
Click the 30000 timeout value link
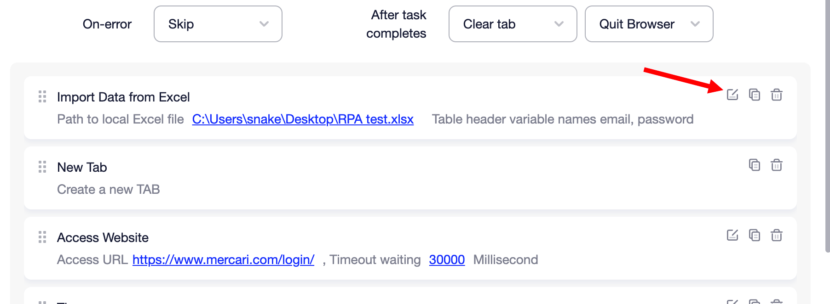447,260
